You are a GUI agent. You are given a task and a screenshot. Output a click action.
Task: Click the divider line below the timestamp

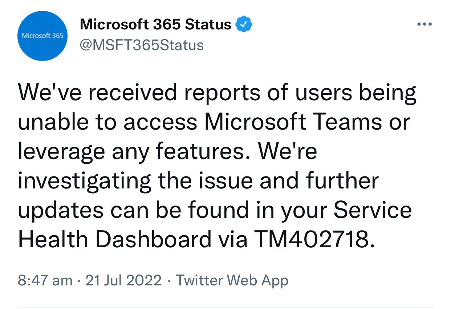(225, 308)
